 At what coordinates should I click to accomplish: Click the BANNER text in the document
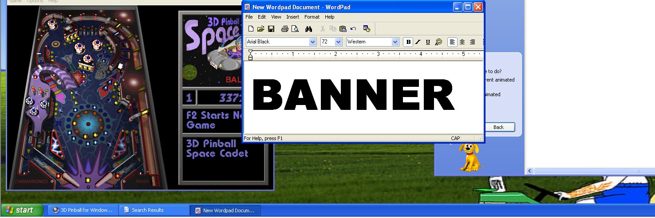(354, 95)
